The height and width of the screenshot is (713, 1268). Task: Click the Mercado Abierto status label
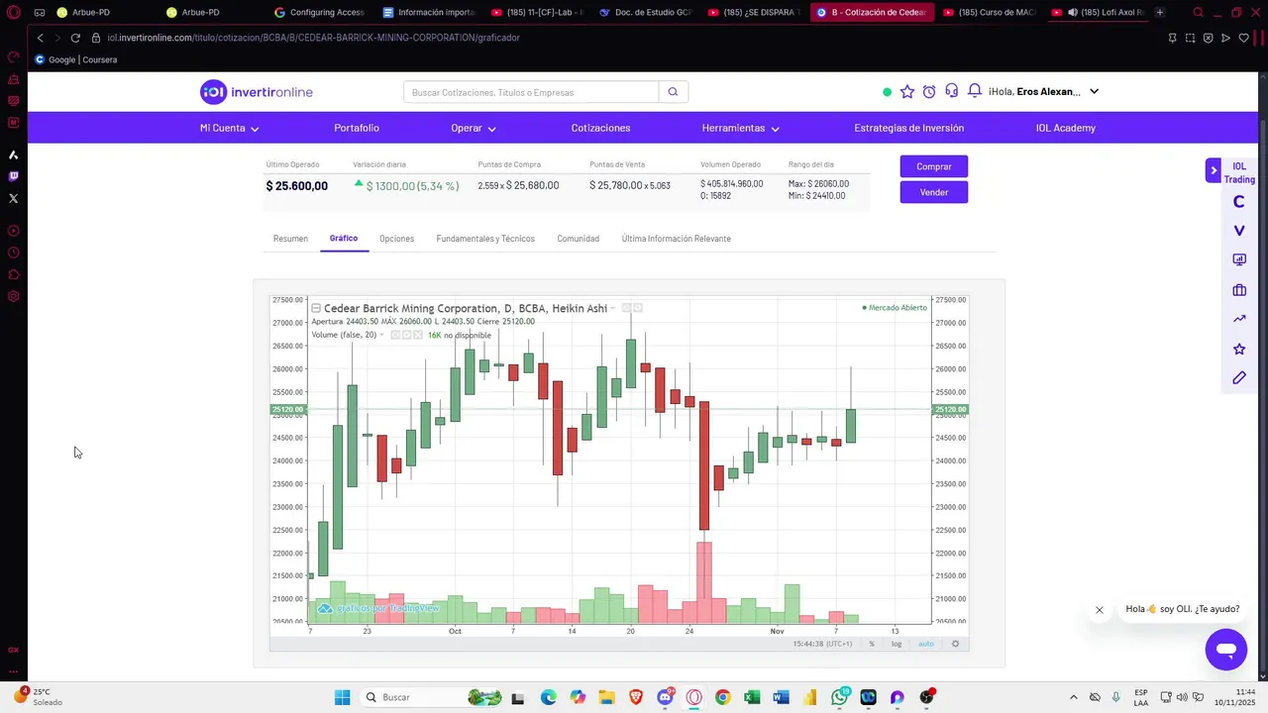(895, 308)
